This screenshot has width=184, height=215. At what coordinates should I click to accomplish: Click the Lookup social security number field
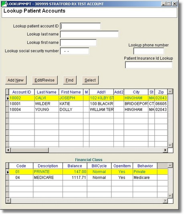(x=75, y=51)
